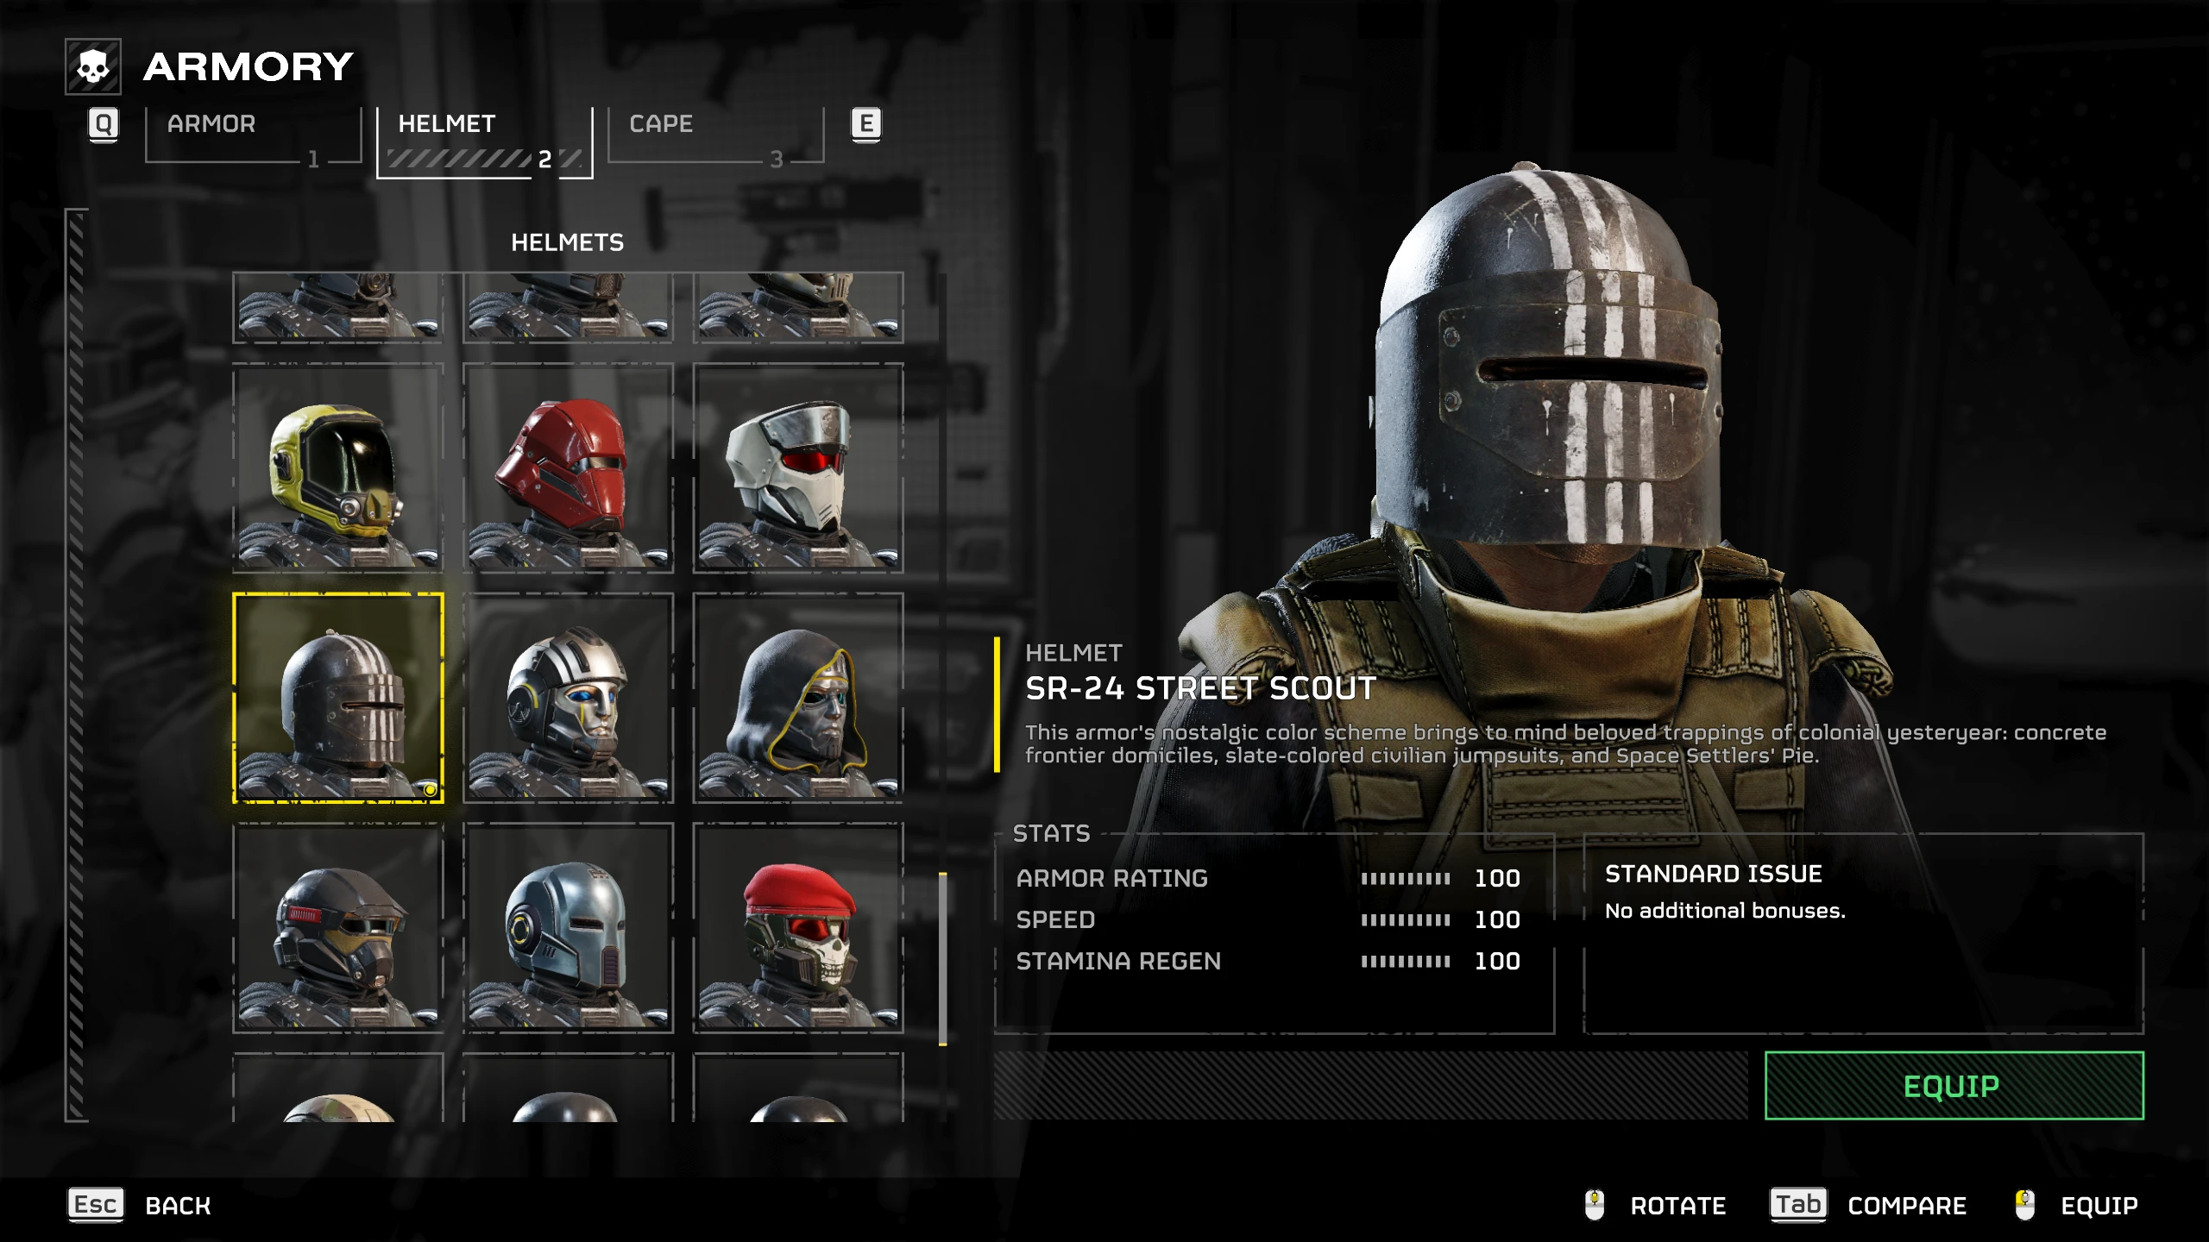Viewport: 2209px width, 1242px height.
Task: Select the black tactical gas mask helmet
Action: pyautogui.click(x=338, y=928)
